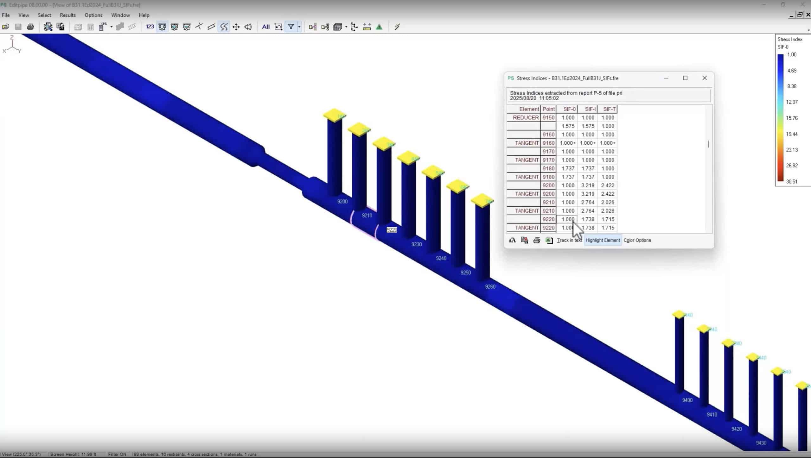811x458 pixels.
Task: Toggle the Highlight Element option
Action: tap(603, 240)
